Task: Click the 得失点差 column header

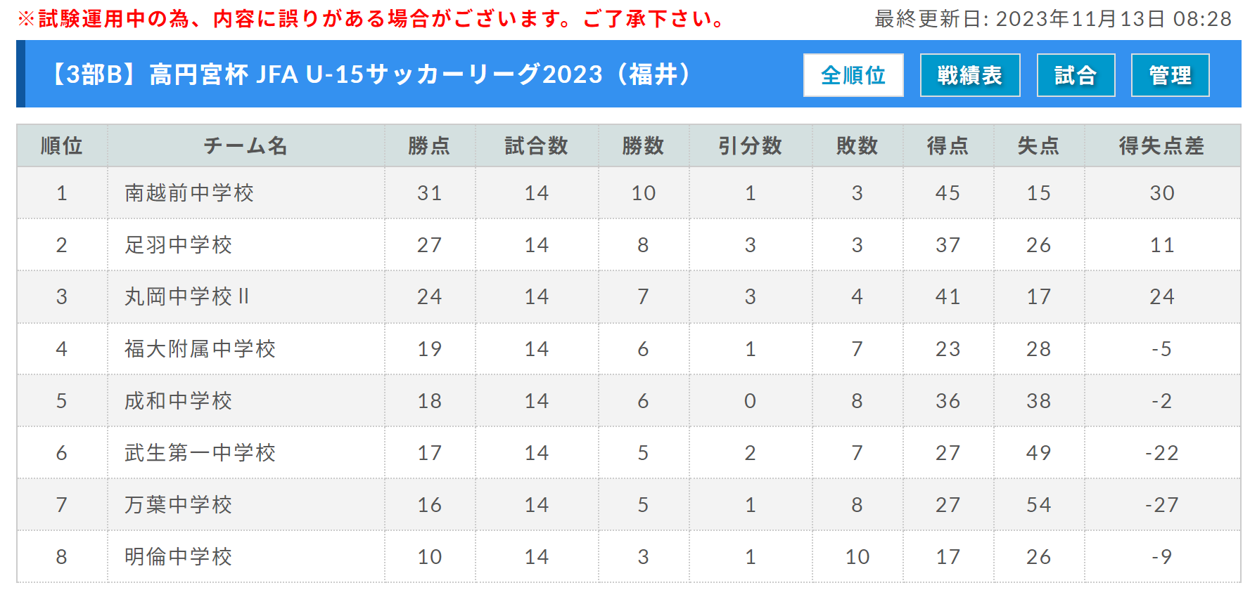Action: point(1162,146)
